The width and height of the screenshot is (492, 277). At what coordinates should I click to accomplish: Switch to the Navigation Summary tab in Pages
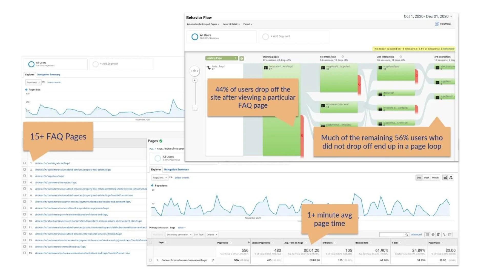pyautogui.click(x=176, y=170)
